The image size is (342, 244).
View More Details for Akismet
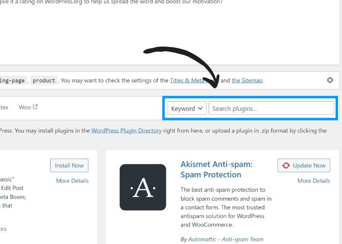tap(314, 181)
